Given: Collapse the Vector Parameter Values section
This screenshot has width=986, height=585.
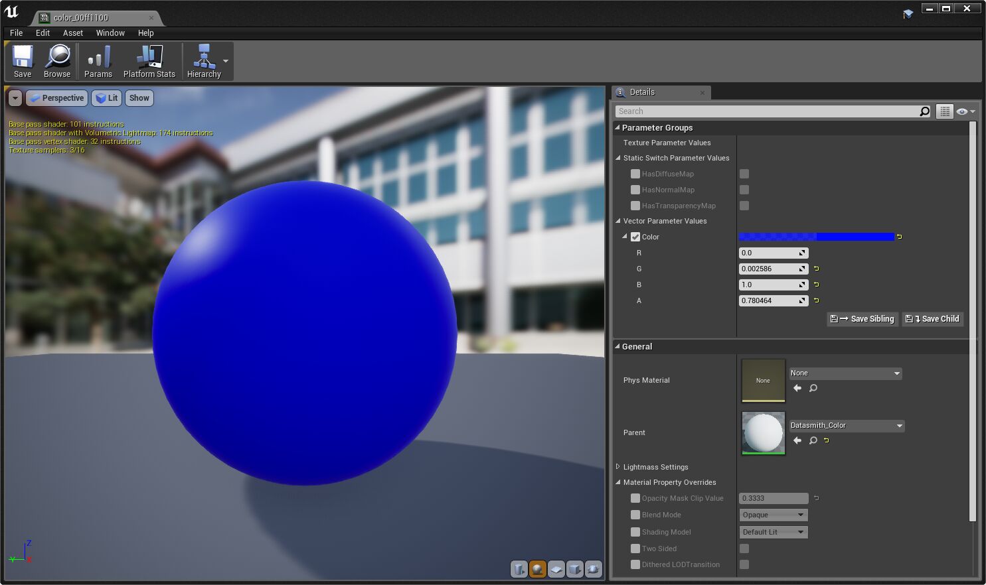Looking at the screenshot, I should [x=618, y=221].
